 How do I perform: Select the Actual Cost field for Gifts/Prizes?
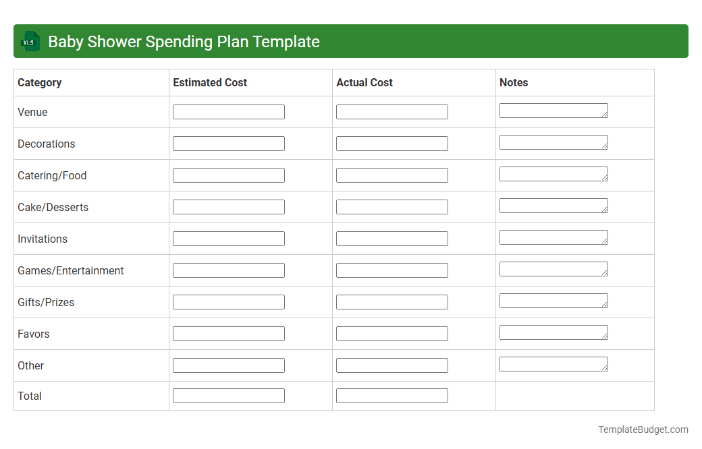pos(391,301)
